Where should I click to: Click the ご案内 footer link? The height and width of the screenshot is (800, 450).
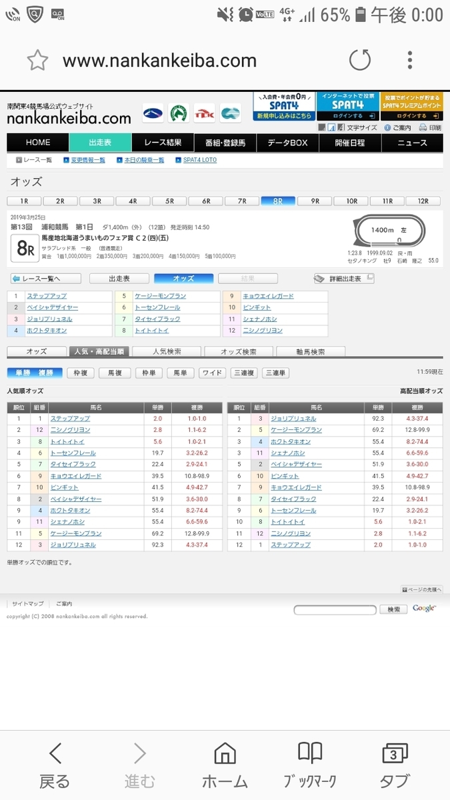pyautogui.click(x=64, y=604)
